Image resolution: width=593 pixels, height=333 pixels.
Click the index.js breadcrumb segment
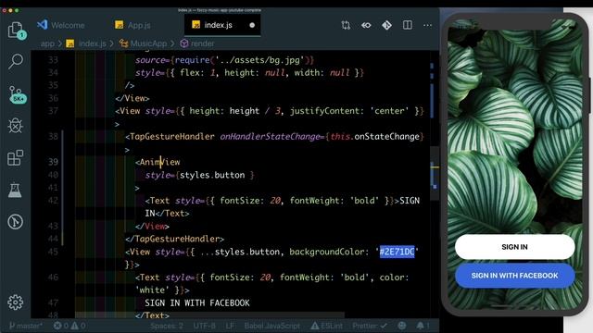[x=86, y=43]
